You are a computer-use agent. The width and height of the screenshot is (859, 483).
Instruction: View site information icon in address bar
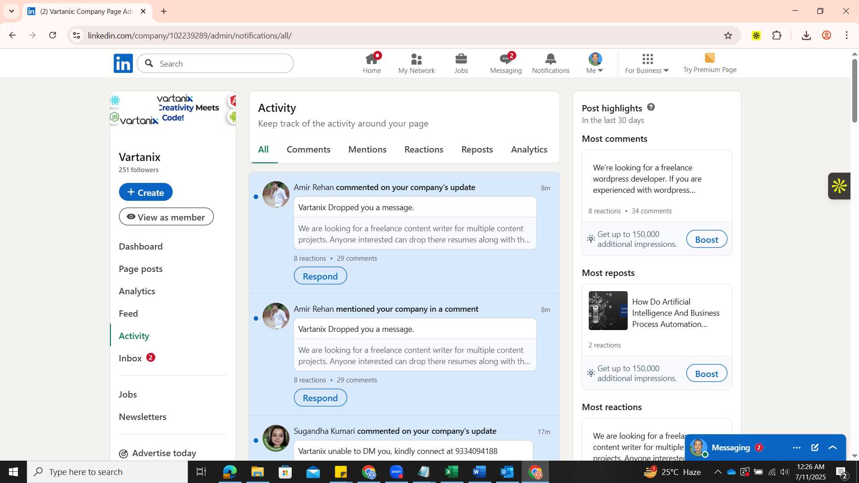pyautogui.click(x=77, y=35)
